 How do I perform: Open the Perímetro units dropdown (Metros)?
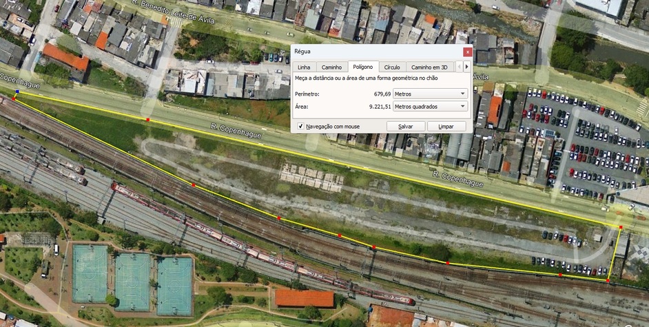(x=430, y=94)
